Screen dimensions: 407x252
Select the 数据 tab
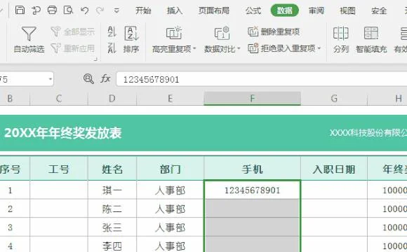(x=284, y=10)
